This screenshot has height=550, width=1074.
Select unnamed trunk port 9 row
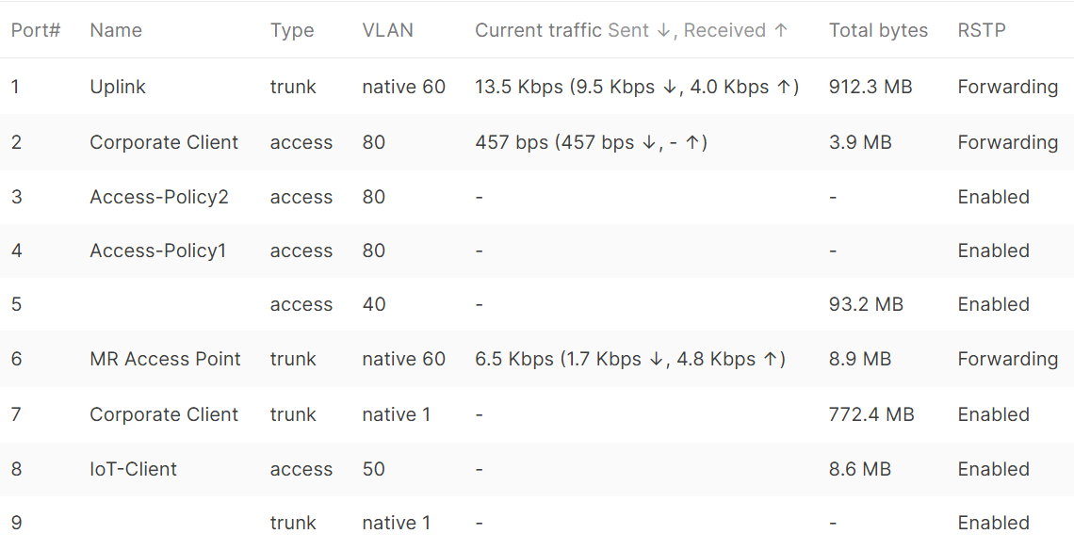coord(537,523)
